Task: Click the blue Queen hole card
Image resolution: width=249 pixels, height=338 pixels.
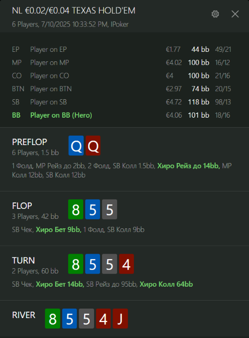Action: click(x=76, y=146)
